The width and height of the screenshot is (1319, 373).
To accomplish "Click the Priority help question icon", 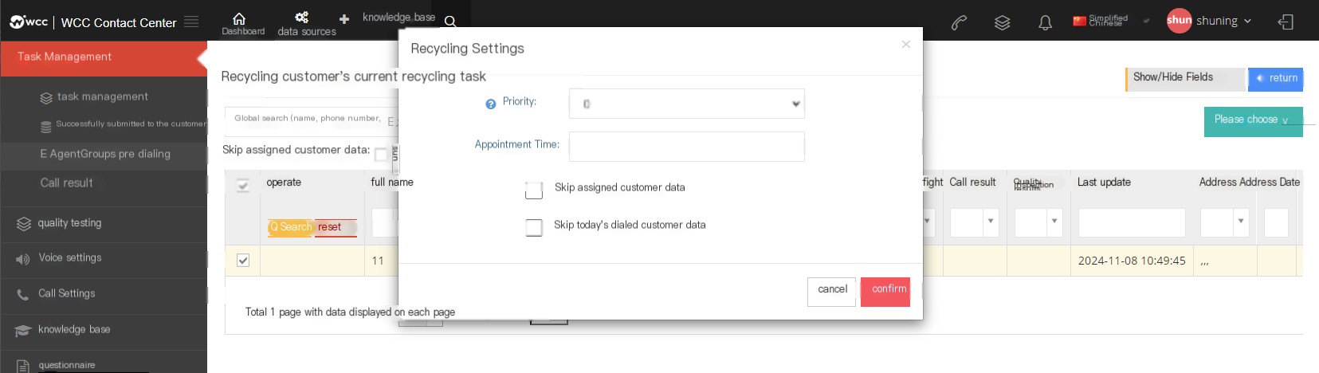I will click(491, 104).
